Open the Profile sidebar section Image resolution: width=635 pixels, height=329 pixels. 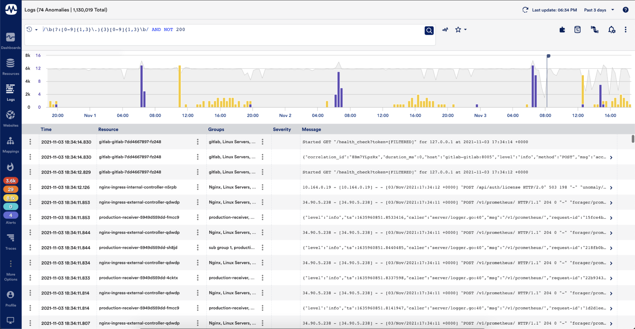point(10,299)
